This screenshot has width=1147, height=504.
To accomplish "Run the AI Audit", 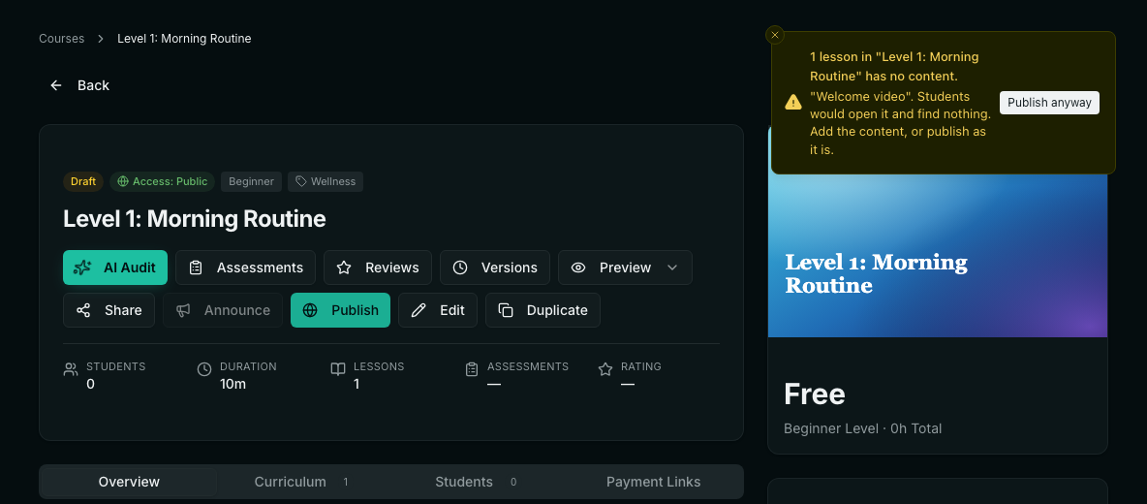I will coord(115,268).
